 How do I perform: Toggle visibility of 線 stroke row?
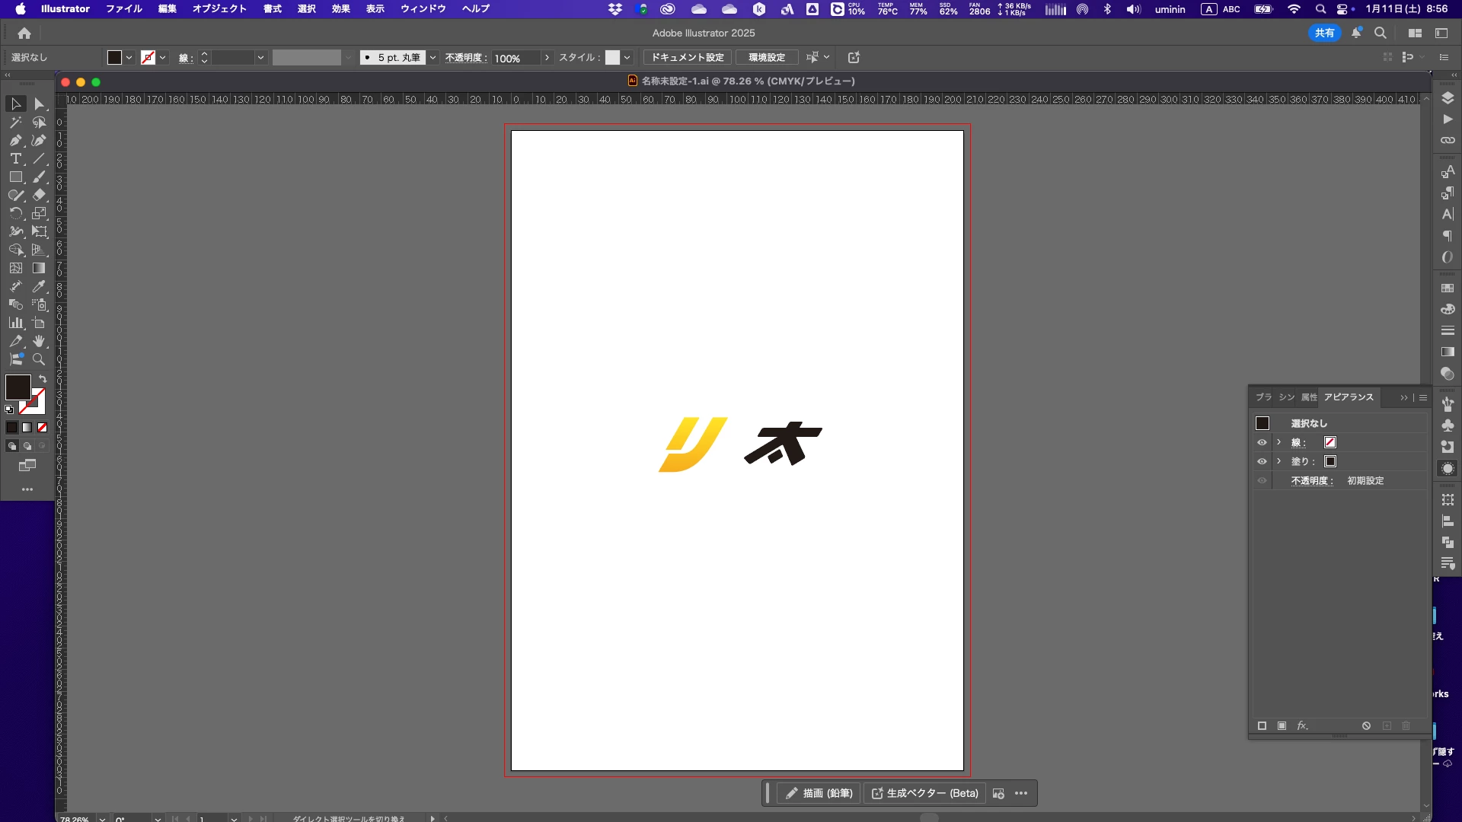[x=1262, y=442]
